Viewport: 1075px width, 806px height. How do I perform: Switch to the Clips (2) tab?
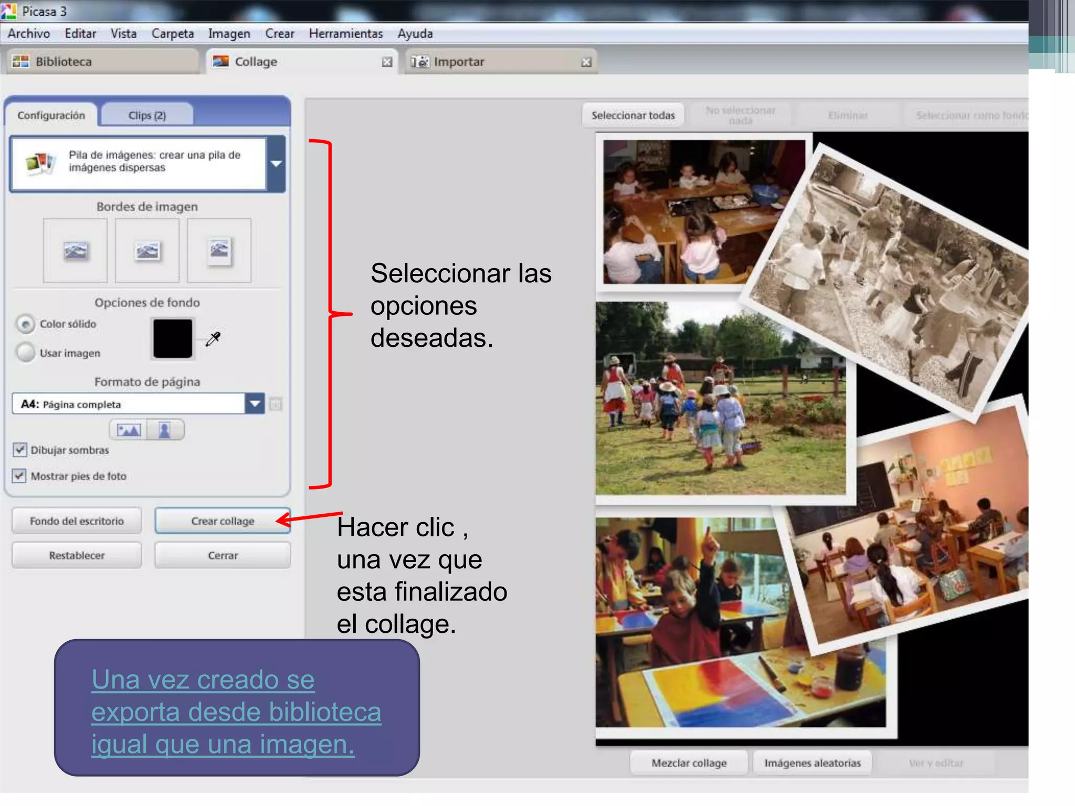[147, 115]
